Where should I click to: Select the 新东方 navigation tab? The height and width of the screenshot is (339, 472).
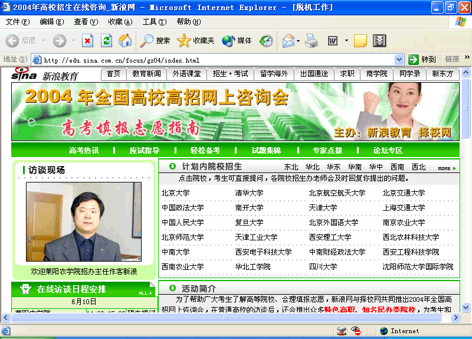pyautogui.click(x=442, y=74)
